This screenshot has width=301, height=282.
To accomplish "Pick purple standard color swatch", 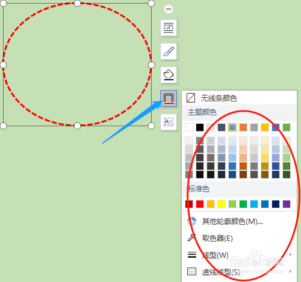I will click(287, 204).
